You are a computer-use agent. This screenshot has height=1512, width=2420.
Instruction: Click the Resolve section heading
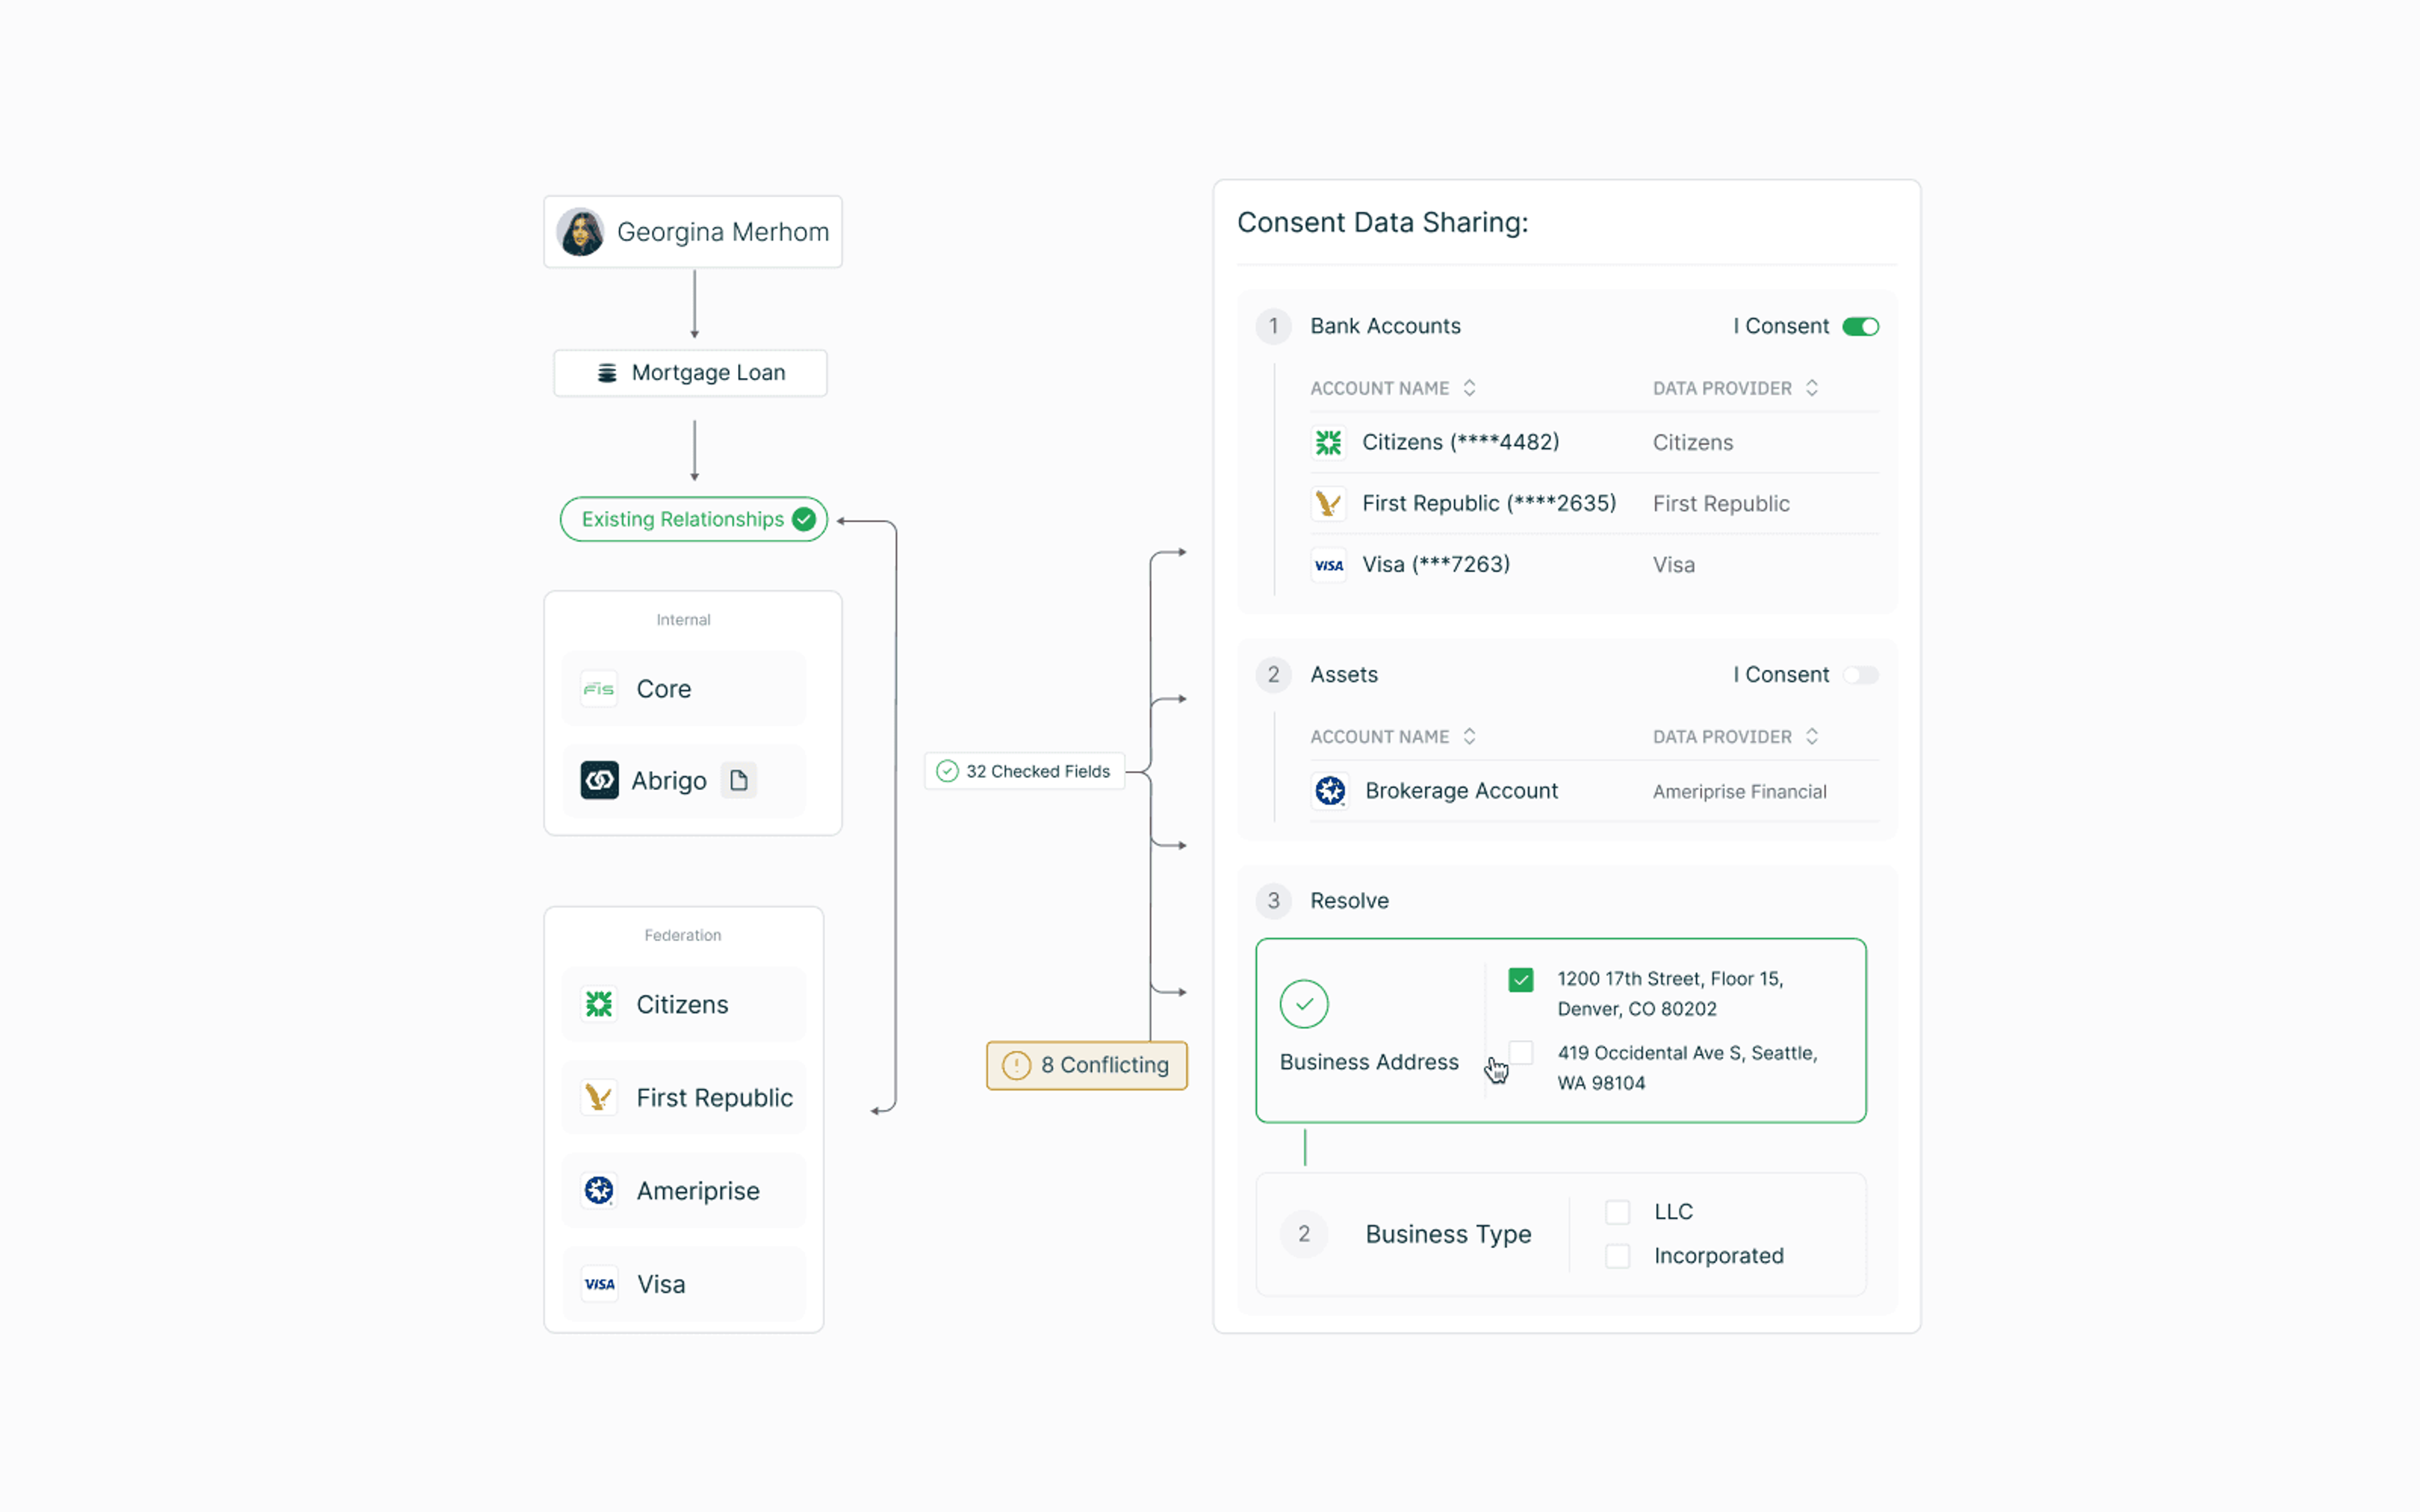point(1349,901)
